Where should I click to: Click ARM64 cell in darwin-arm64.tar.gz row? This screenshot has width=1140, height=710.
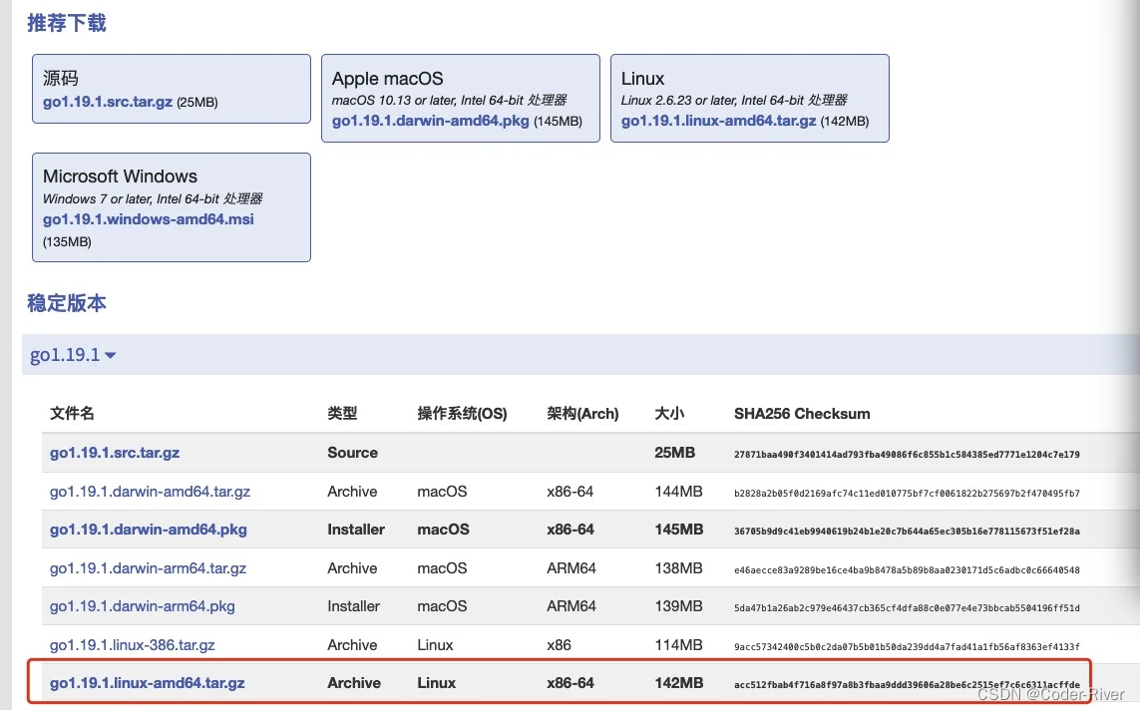[x=571, y=568]
